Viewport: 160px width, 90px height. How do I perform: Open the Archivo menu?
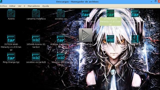click(3, 6)
